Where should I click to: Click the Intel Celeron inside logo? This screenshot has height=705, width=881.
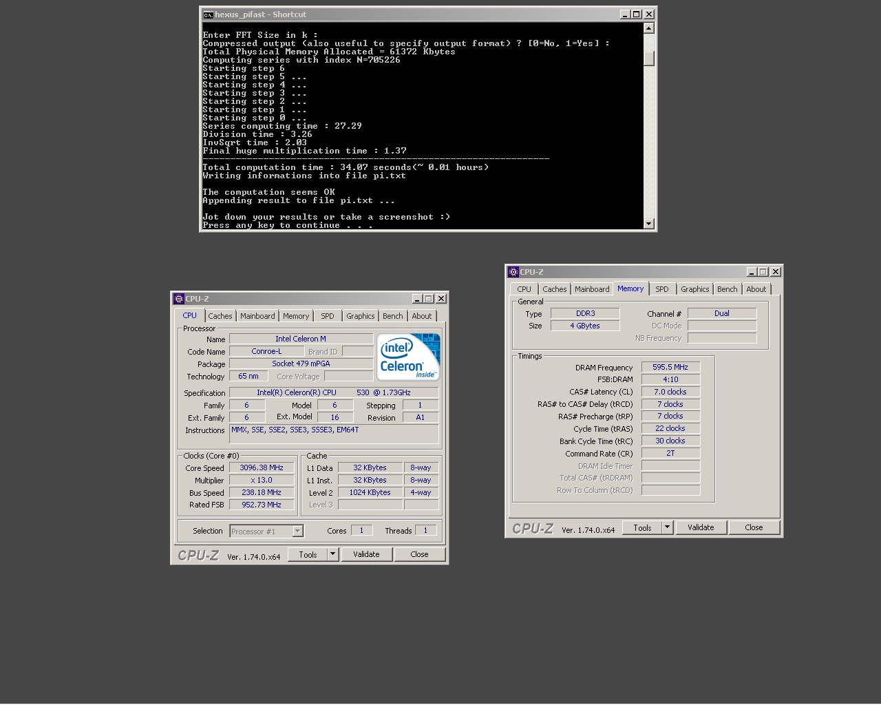[409, 357]
